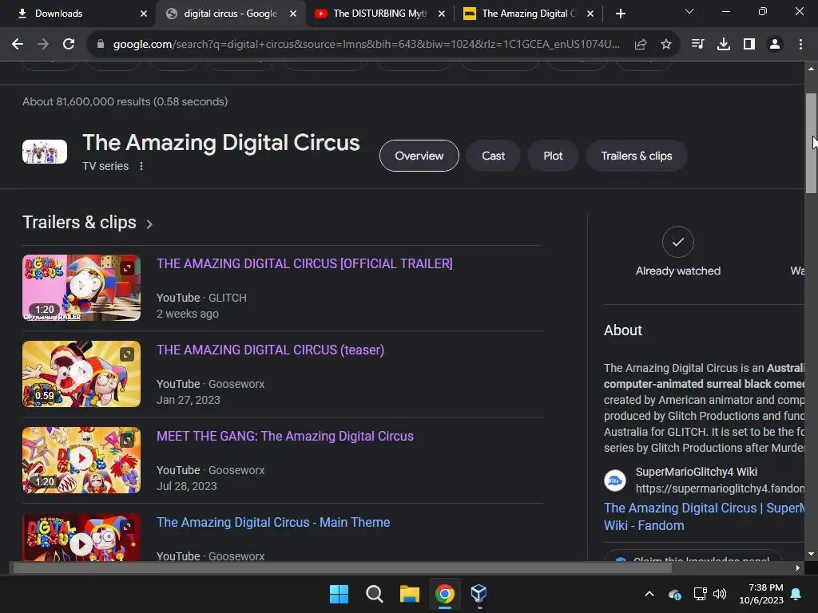The height and width of the screenshot is (613, 818).
Task: Click the browser forward arrow
Action: 43,45
